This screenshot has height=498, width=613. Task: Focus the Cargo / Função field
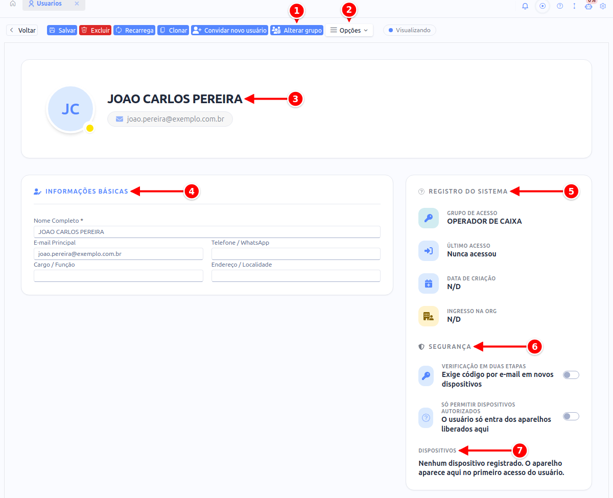click(x=119, y=276)
